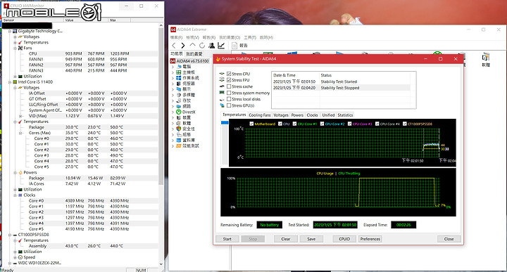Viewport: 507px width, 272px height.
Task: Open the 工具(T) menu in AIDA64
Action: pos(250,37)
